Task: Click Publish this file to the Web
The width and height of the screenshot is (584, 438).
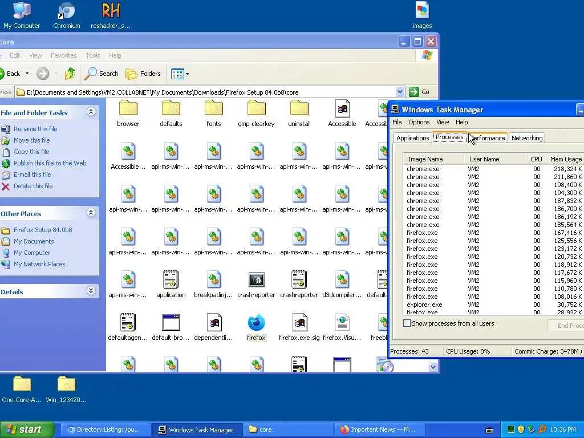Action: pyautogui.click(x=50, y=163)
